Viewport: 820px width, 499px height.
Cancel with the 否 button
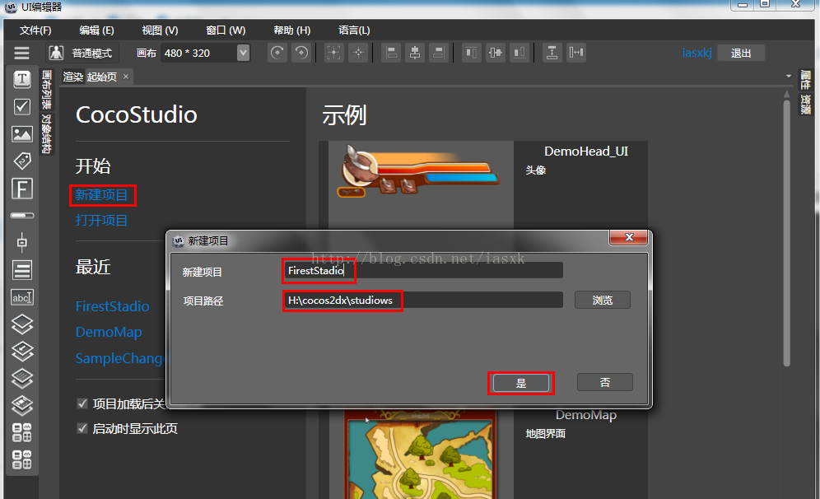(x=604, y=382)
